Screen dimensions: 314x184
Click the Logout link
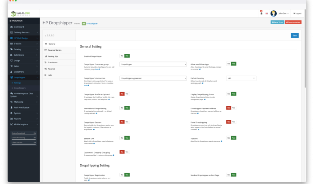click(297, 13)
